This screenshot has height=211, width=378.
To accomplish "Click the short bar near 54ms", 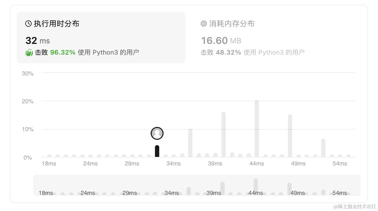I will click(323, 147).
